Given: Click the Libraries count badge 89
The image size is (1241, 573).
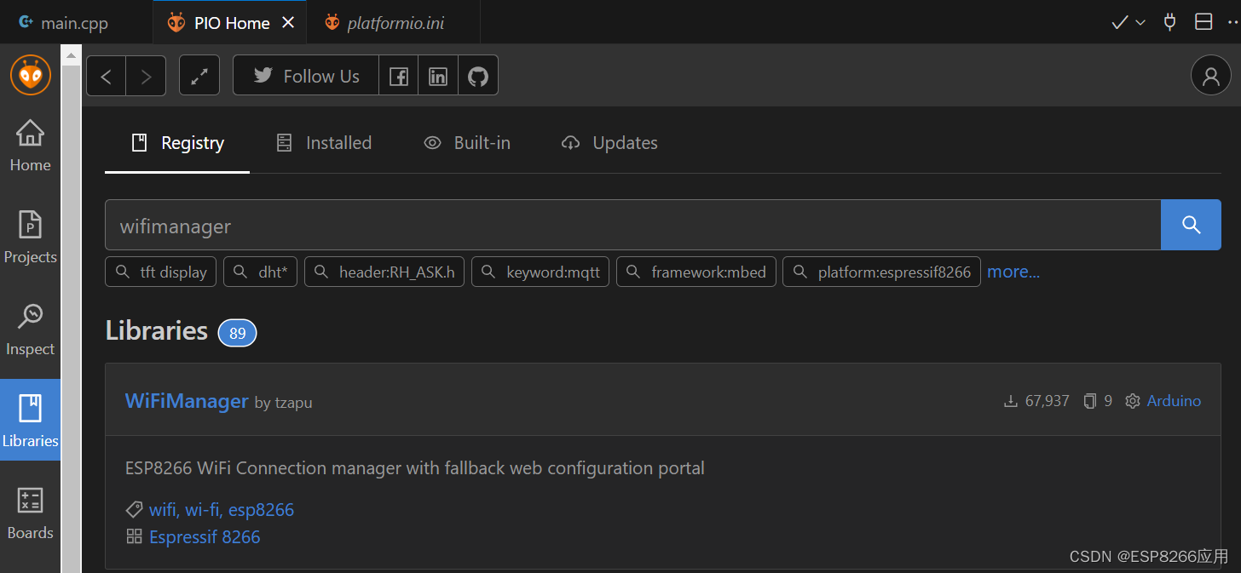Looking at the screenshot, I should pyautogui.click(x=237, y=333).
